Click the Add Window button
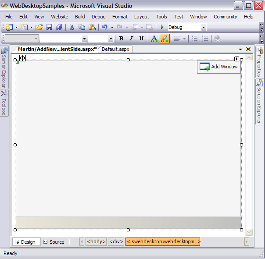The image size is (265, 259). 218,67
